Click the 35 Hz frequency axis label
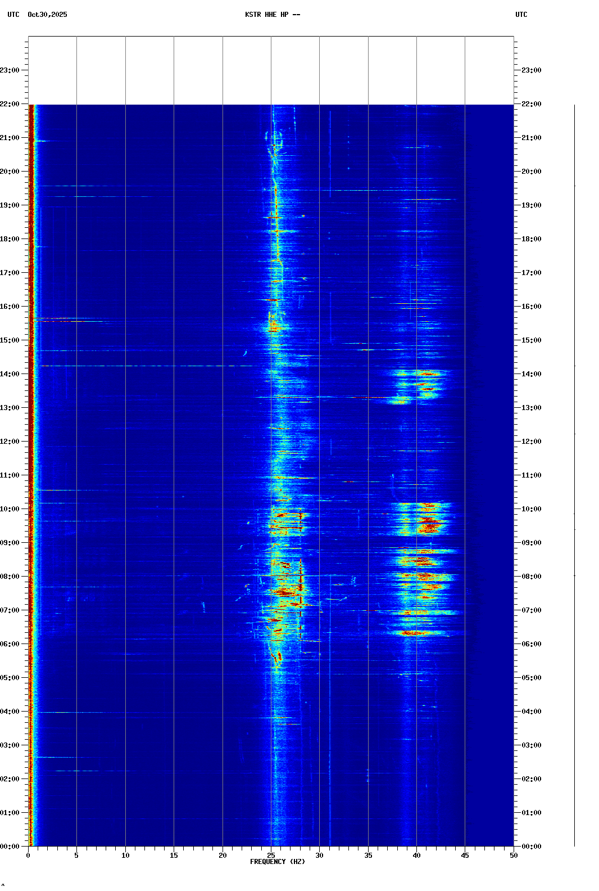Viewport: 599px width, 891px height. coord(368,856)
